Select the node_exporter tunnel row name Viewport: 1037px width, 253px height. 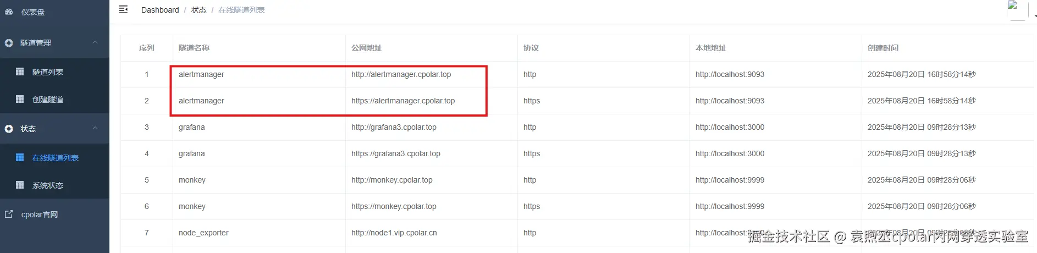point(203,233)
